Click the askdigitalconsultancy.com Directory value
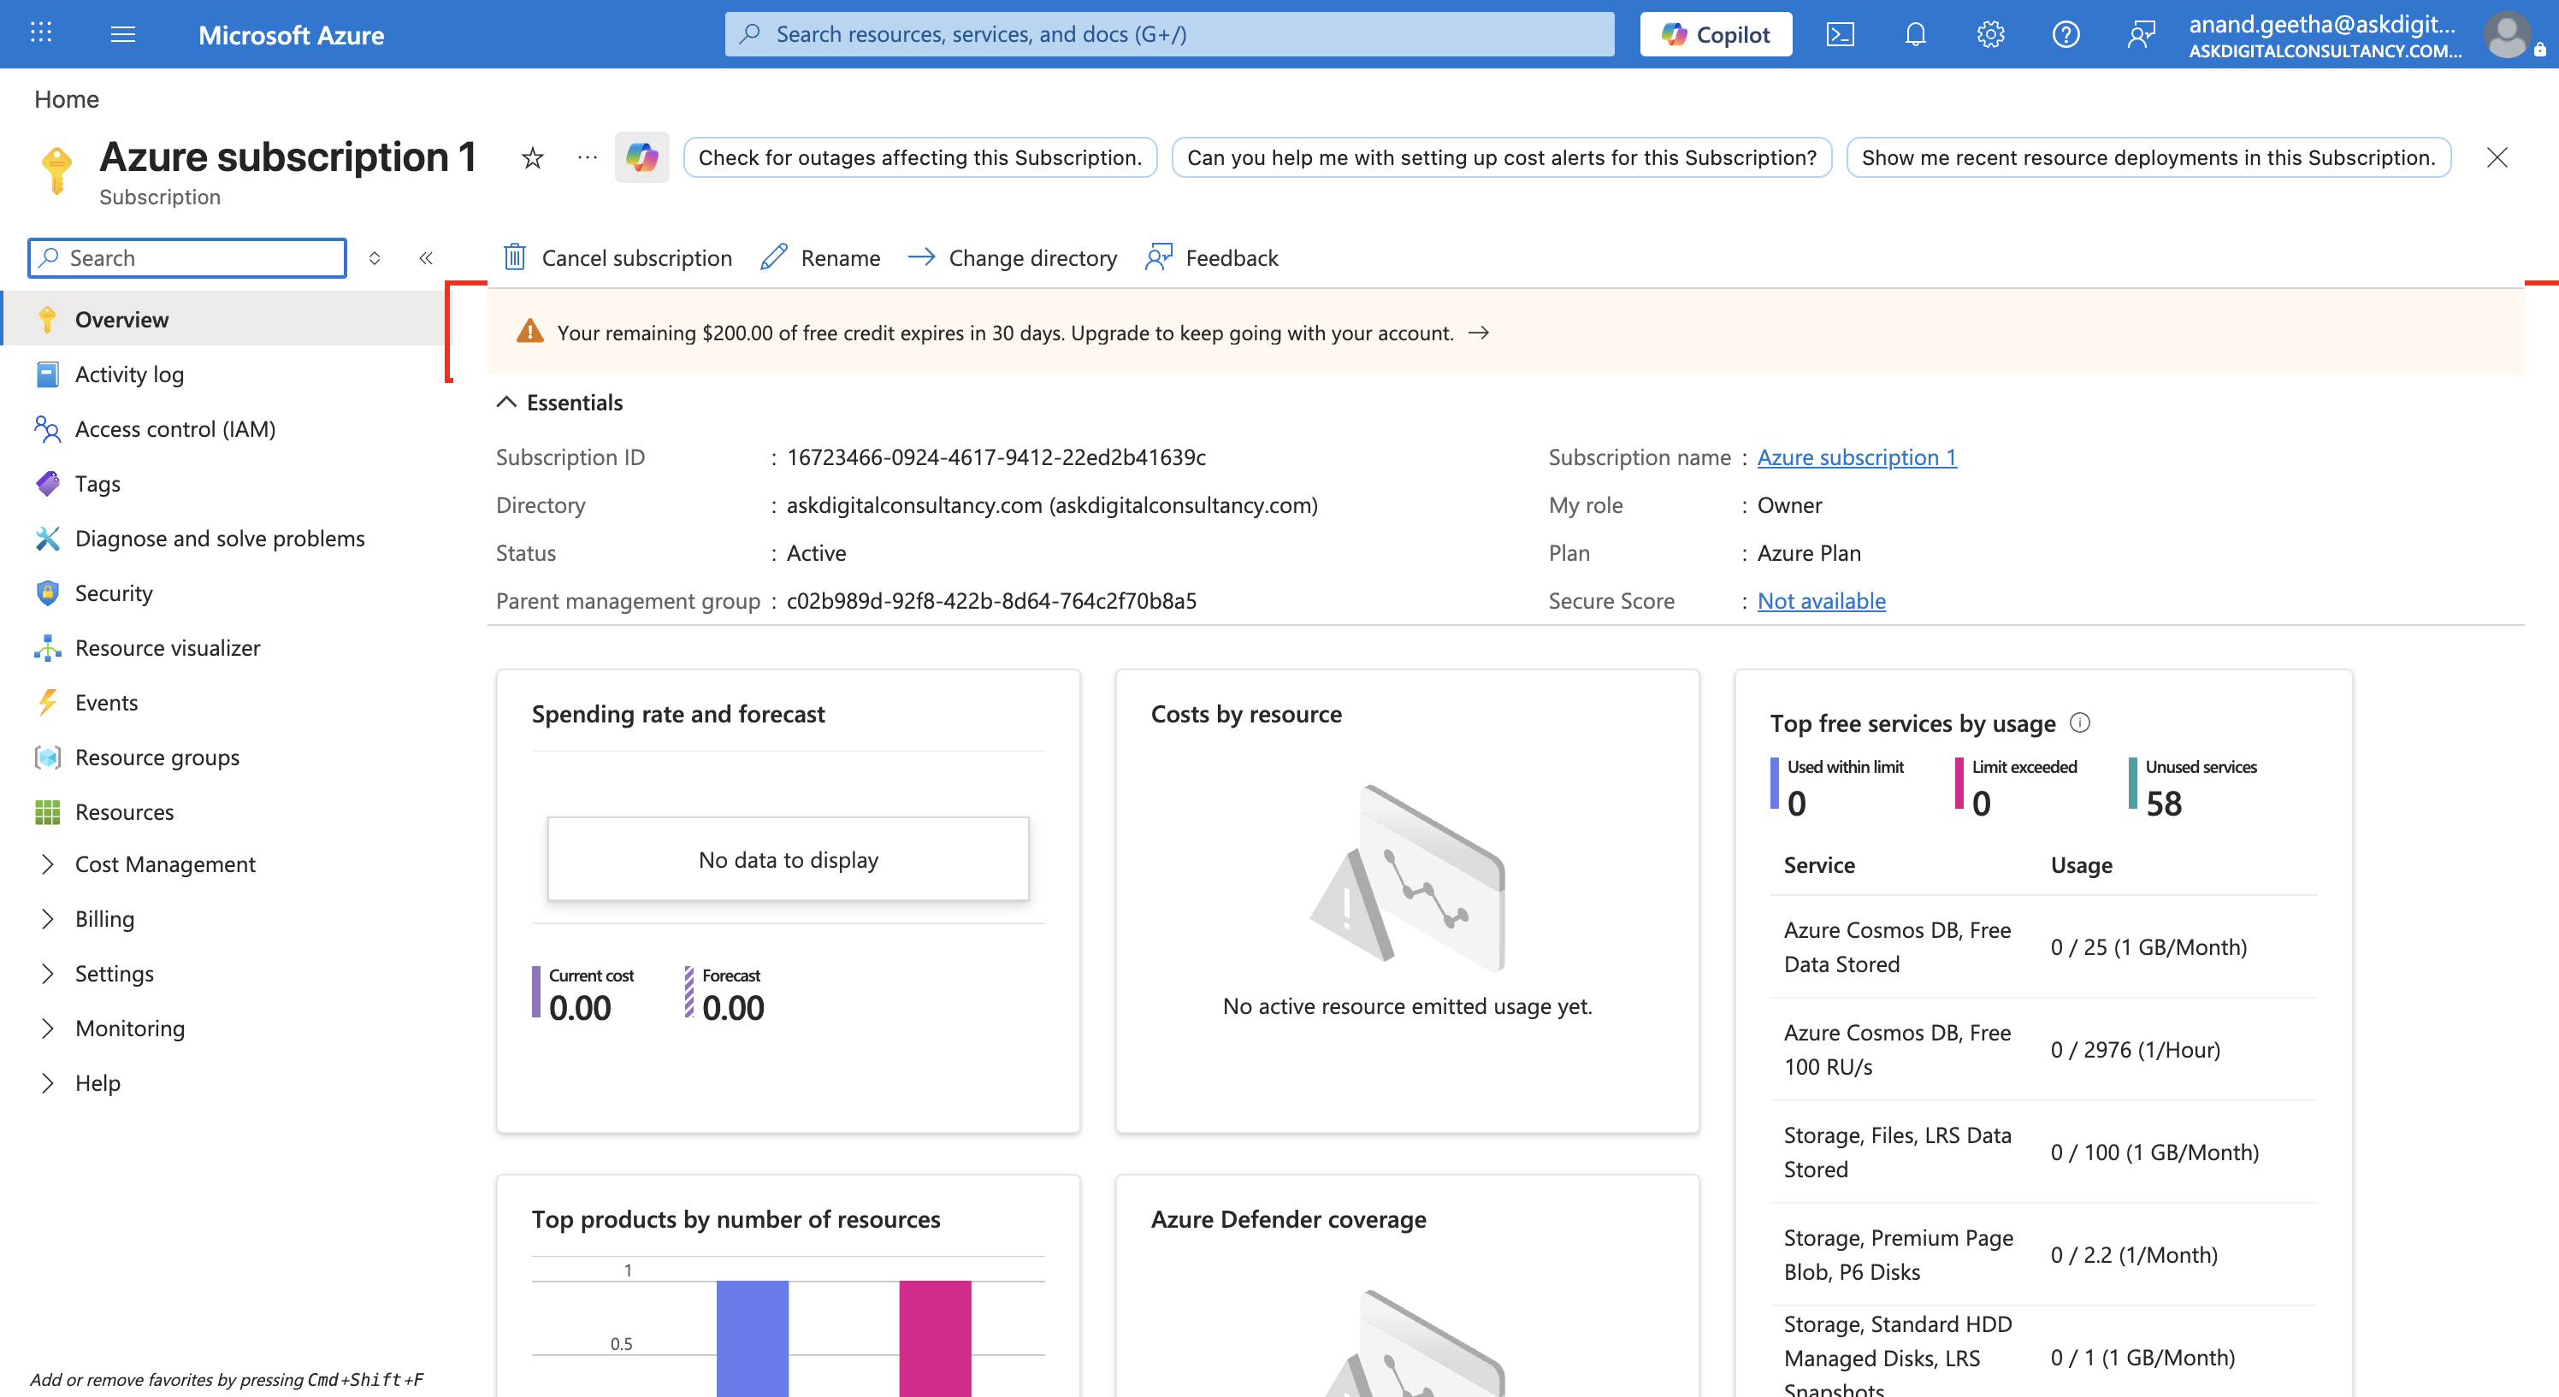Screen dimensions: 2559x1397 click(x=1052, y=504)
